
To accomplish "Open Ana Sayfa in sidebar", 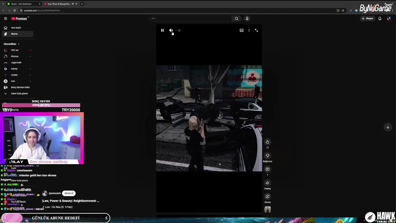I will 18,28.
